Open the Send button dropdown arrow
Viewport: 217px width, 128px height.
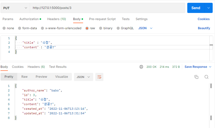(209, 8)
